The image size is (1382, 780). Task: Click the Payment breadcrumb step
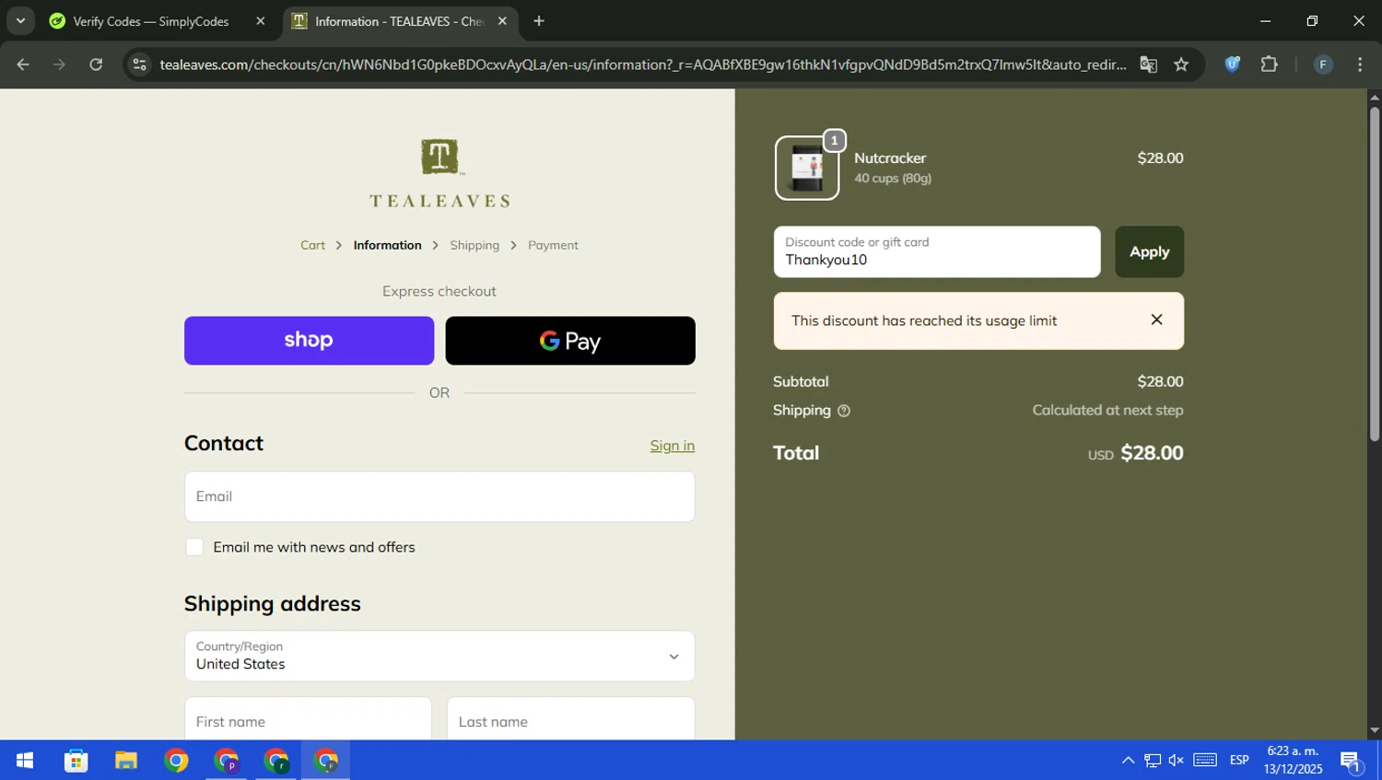point(553,245)
